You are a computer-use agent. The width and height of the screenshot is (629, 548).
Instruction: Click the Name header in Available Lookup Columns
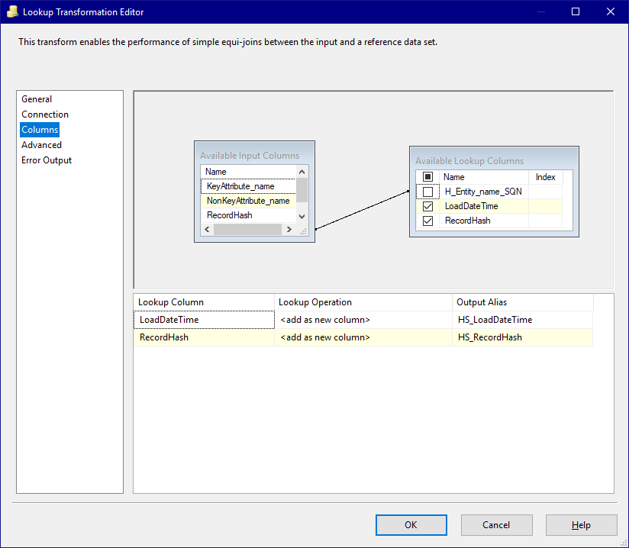click(484, 177)
